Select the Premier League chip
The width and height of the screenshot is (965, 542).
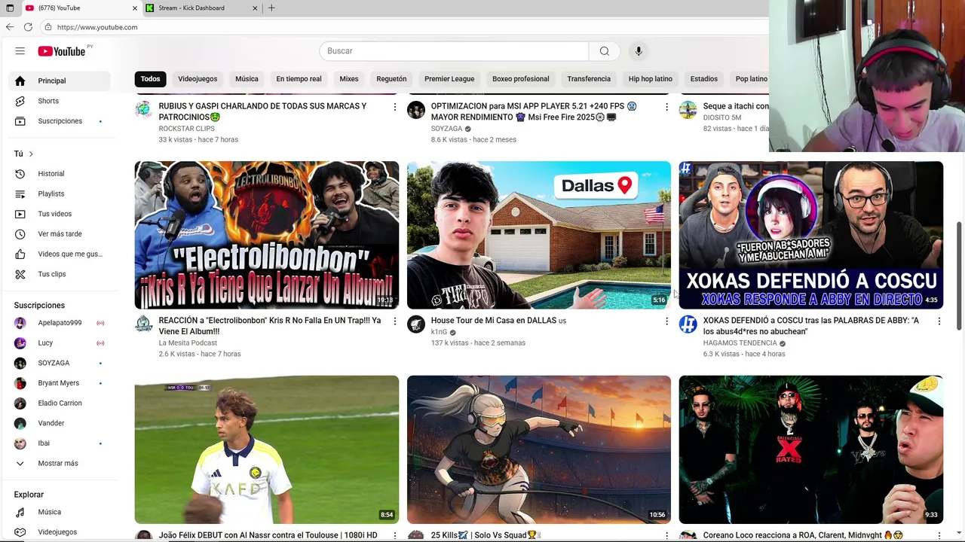point(449,79)
